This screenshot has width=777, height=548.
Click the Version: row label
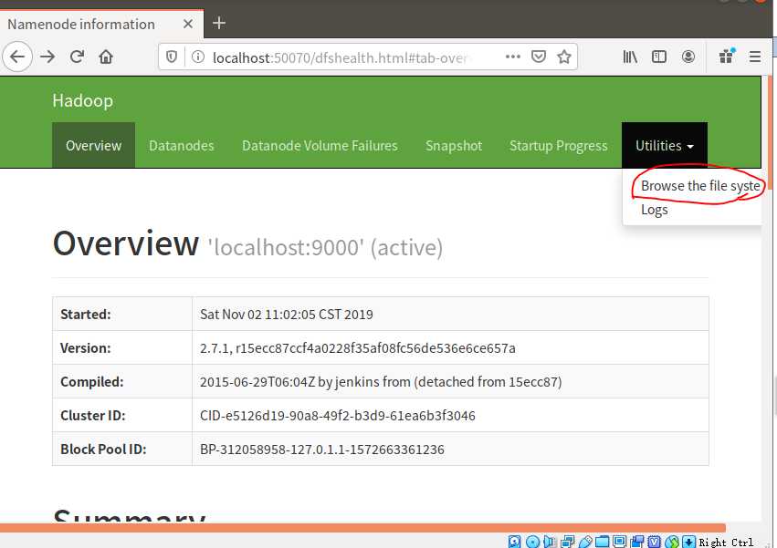85,348
